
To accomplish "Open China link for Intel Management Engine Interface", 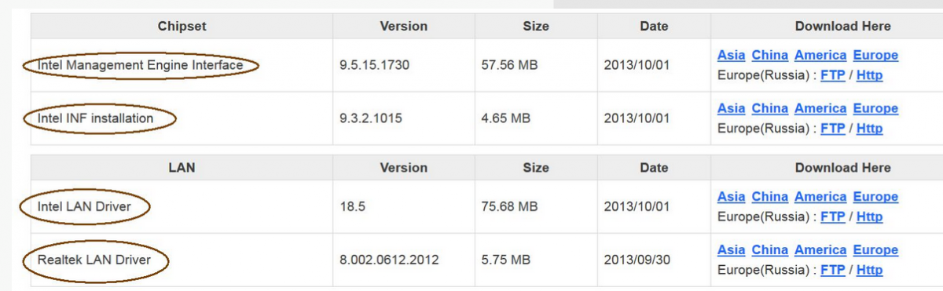I will click(x=769, y=56).
